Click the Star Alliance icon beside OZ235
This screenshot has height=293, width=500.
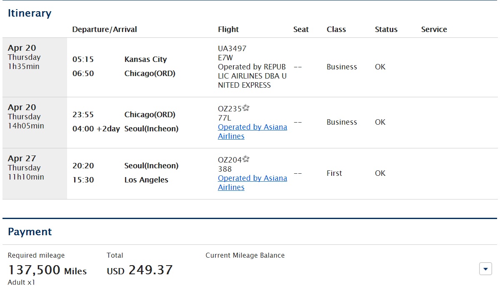click(x=246, y=108)
